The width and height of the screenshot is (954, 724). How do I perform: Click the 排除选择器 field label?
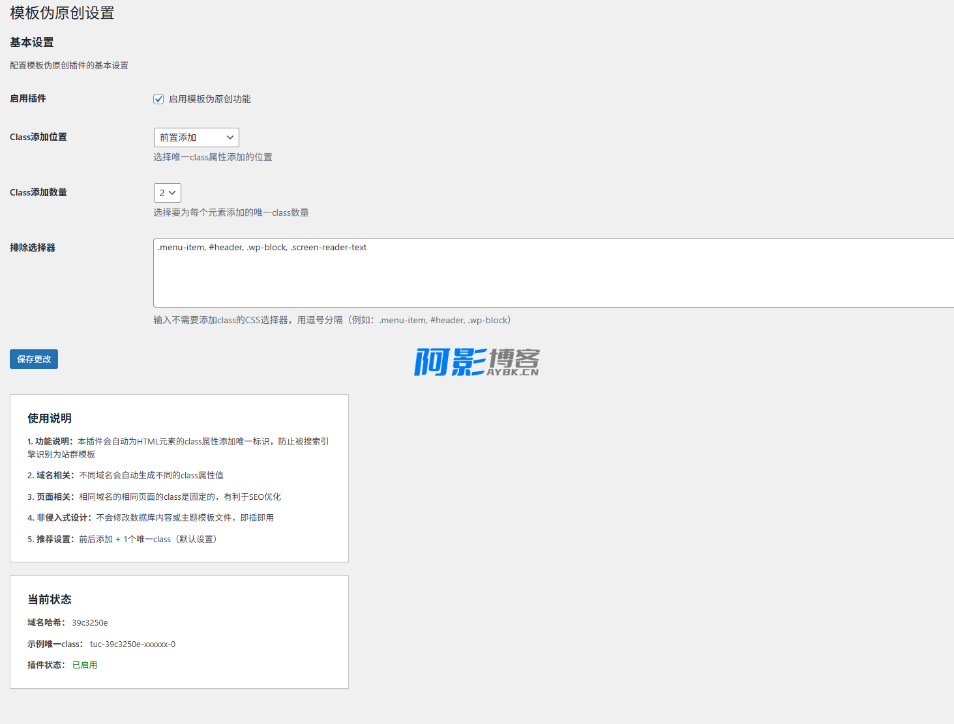[x=33, y=248]
